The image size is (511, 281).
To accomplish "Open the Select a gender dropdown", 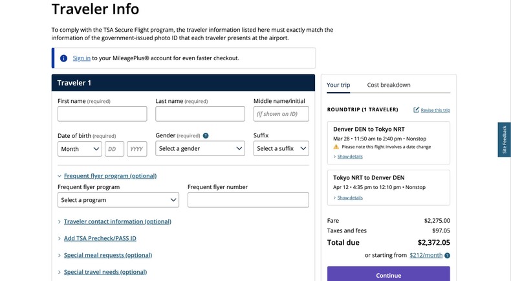I will [x=200, y=149].
